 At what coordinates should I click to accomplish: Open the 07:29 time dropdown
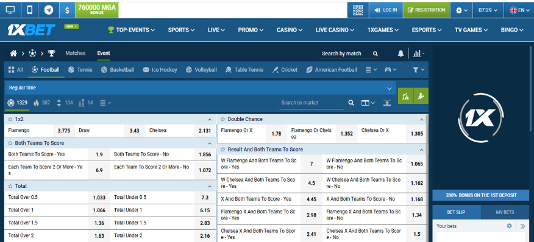coord(488,10)
